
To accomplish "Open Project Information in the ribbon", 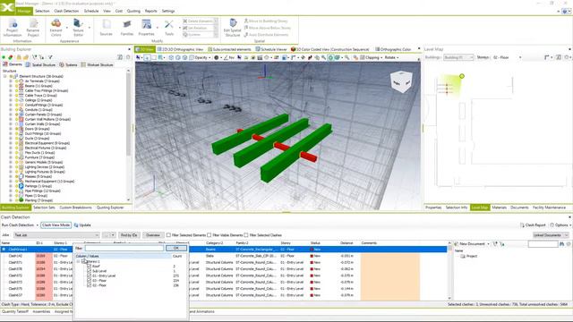I will click(13, 28).
